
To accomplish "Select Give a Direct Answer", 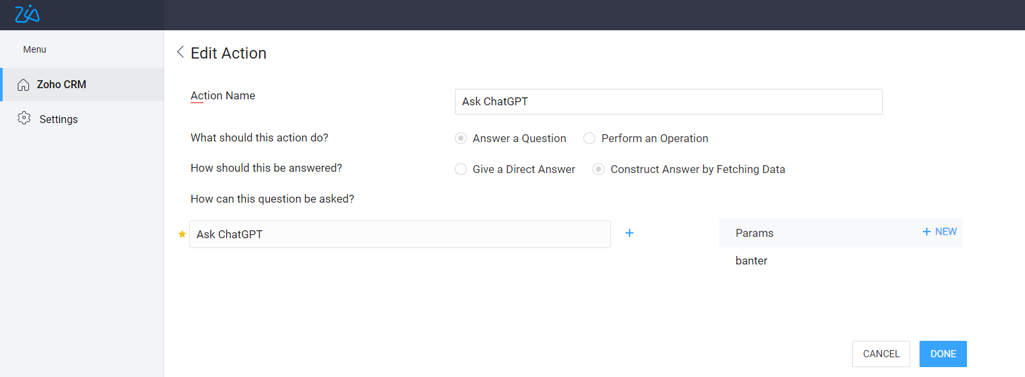I will (461, 169).
